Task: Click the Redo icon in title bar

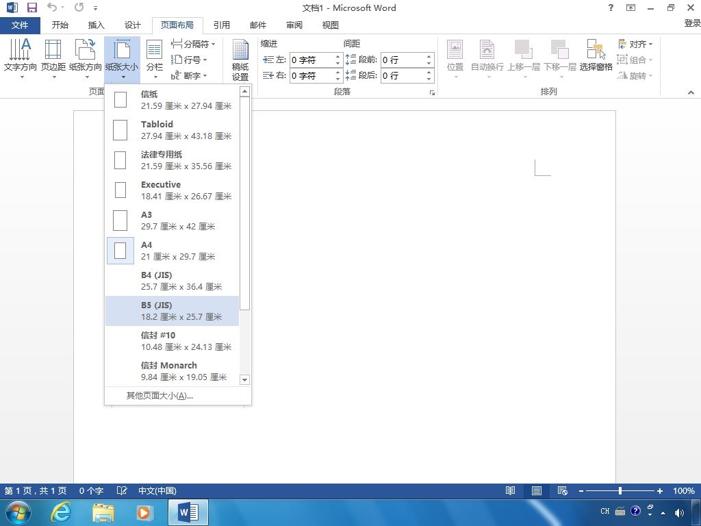Action: [79, 7]
